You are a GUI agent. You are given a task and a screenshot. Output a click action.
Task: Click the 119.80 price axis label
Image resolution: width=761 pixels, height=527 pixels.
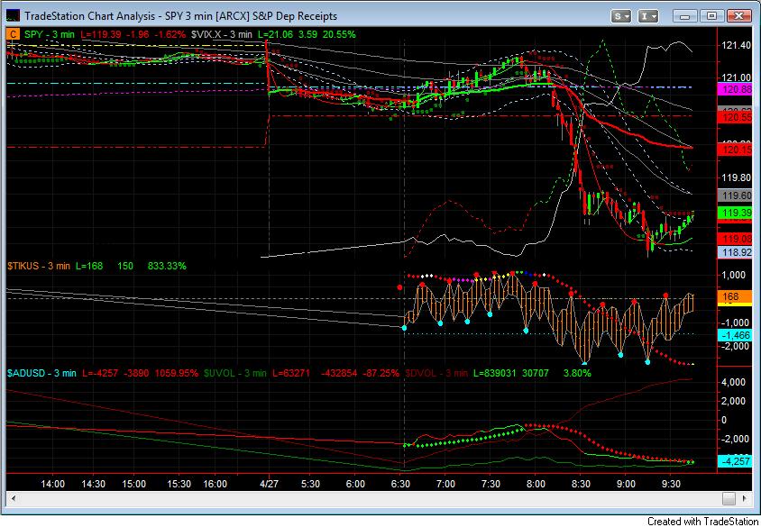coord(737,177)
